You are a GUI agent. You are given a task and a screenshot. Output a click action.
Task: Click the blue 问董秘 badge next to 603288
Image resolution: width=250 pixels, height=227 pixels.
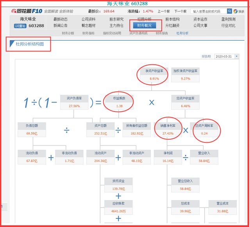click(x=20, y=26)
